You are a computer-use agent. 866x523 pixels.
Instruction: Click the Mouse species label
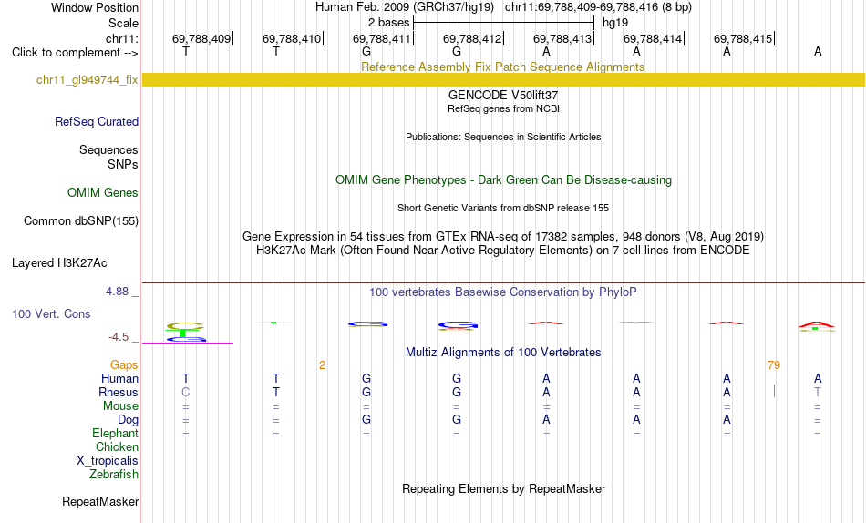tap(120, 406)
